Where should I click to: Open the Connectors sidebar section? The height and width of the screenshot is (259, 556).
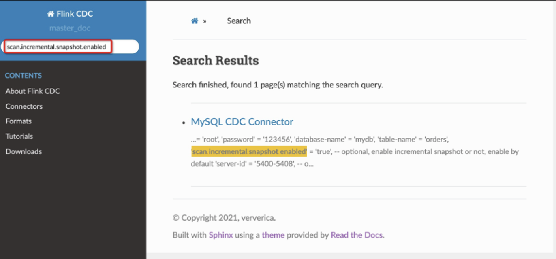point(24,106)
